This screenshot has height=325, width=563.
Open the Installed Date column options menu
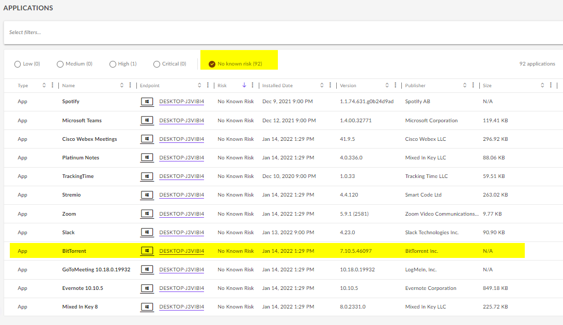point(330,85)
